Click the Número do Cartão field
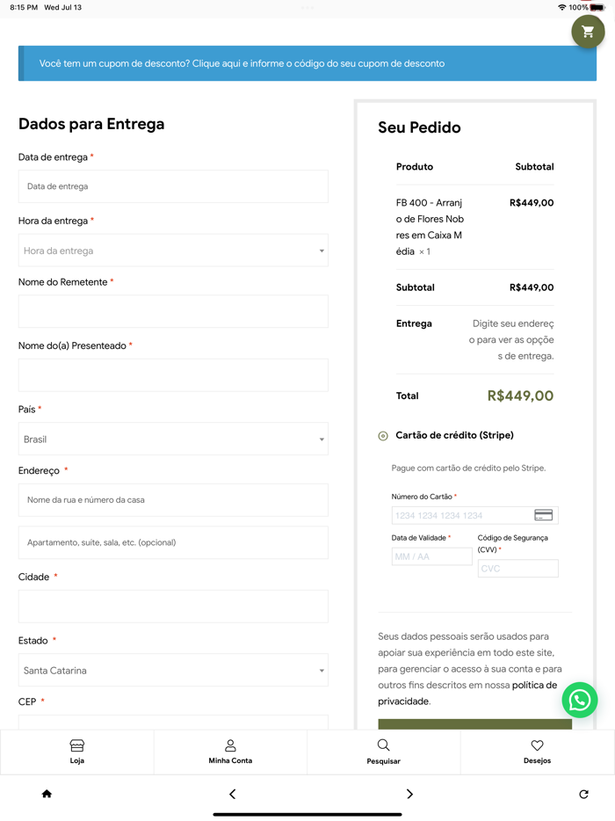This screenshot has height=821, width=615. [x=461, y=515]
